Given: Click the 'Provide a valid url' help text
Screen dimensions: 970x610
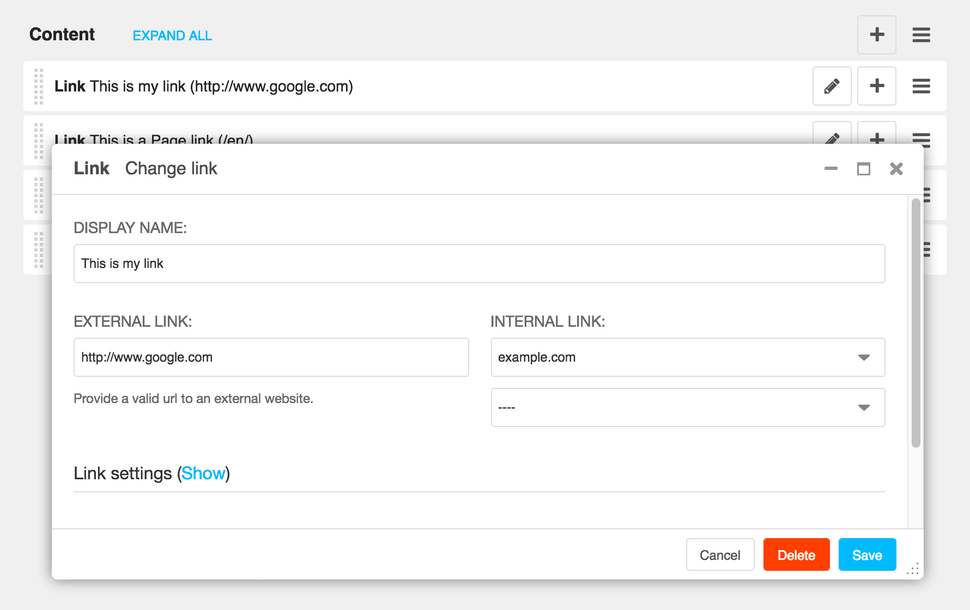Looking at the screenshot, I should pos(193,399).
